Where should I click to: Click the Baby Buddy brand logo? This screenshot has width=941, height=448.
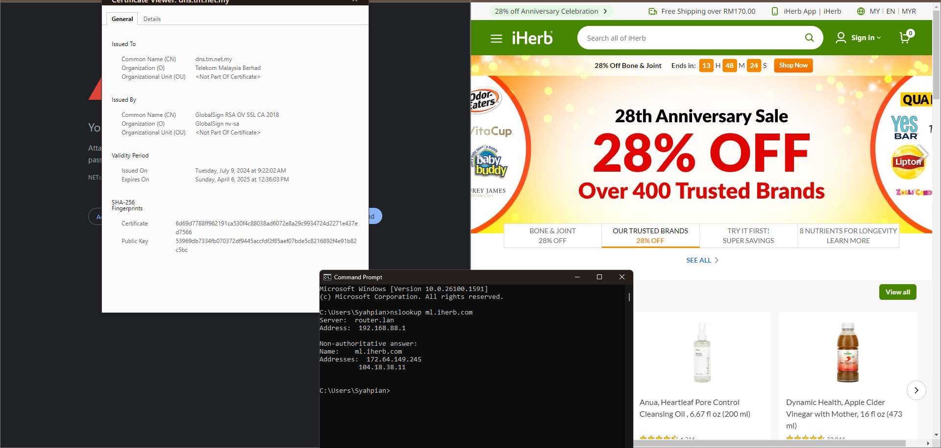tap(489, 161)
